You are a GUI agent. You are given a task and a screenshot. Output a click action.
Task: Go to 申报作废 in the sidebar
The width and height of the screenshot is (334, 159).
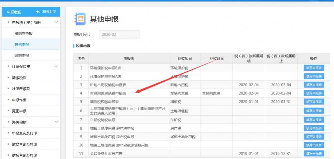[x=19, y=100]
